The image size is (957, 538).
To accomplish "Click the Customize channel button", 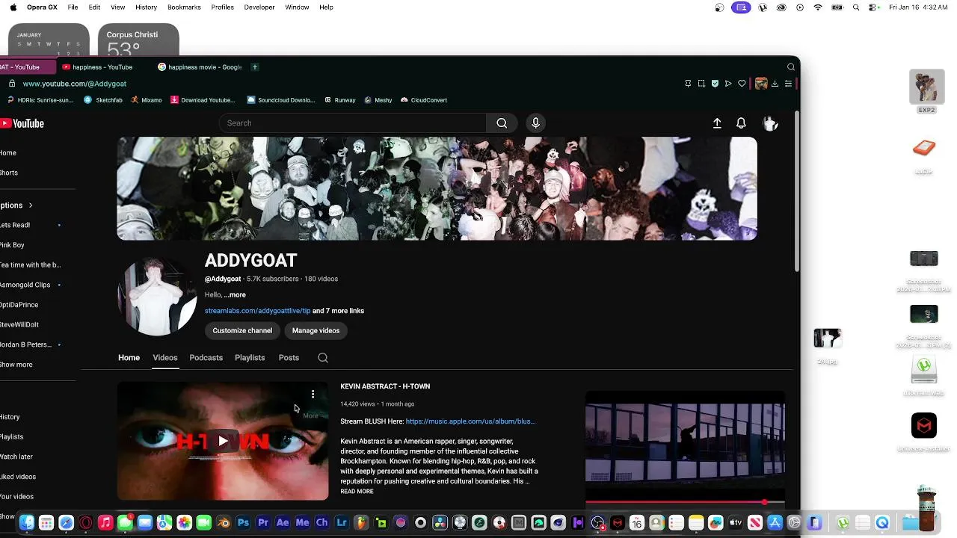I will pyautogui.click(x=242, y=330).
